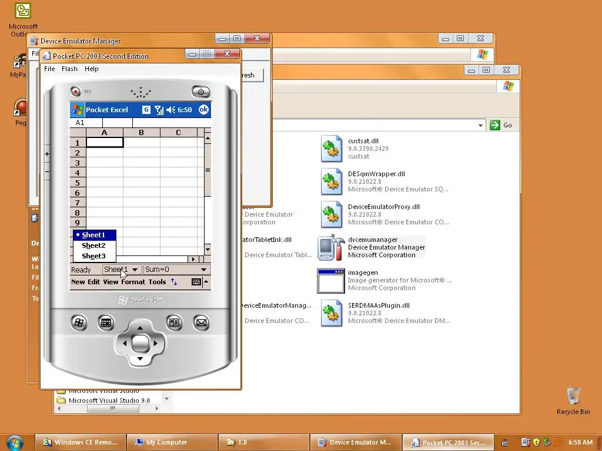Open Microsoft Outlook desktop shortcut
Viewport: 602px width, 451px height.
click(x=23, y=11)
